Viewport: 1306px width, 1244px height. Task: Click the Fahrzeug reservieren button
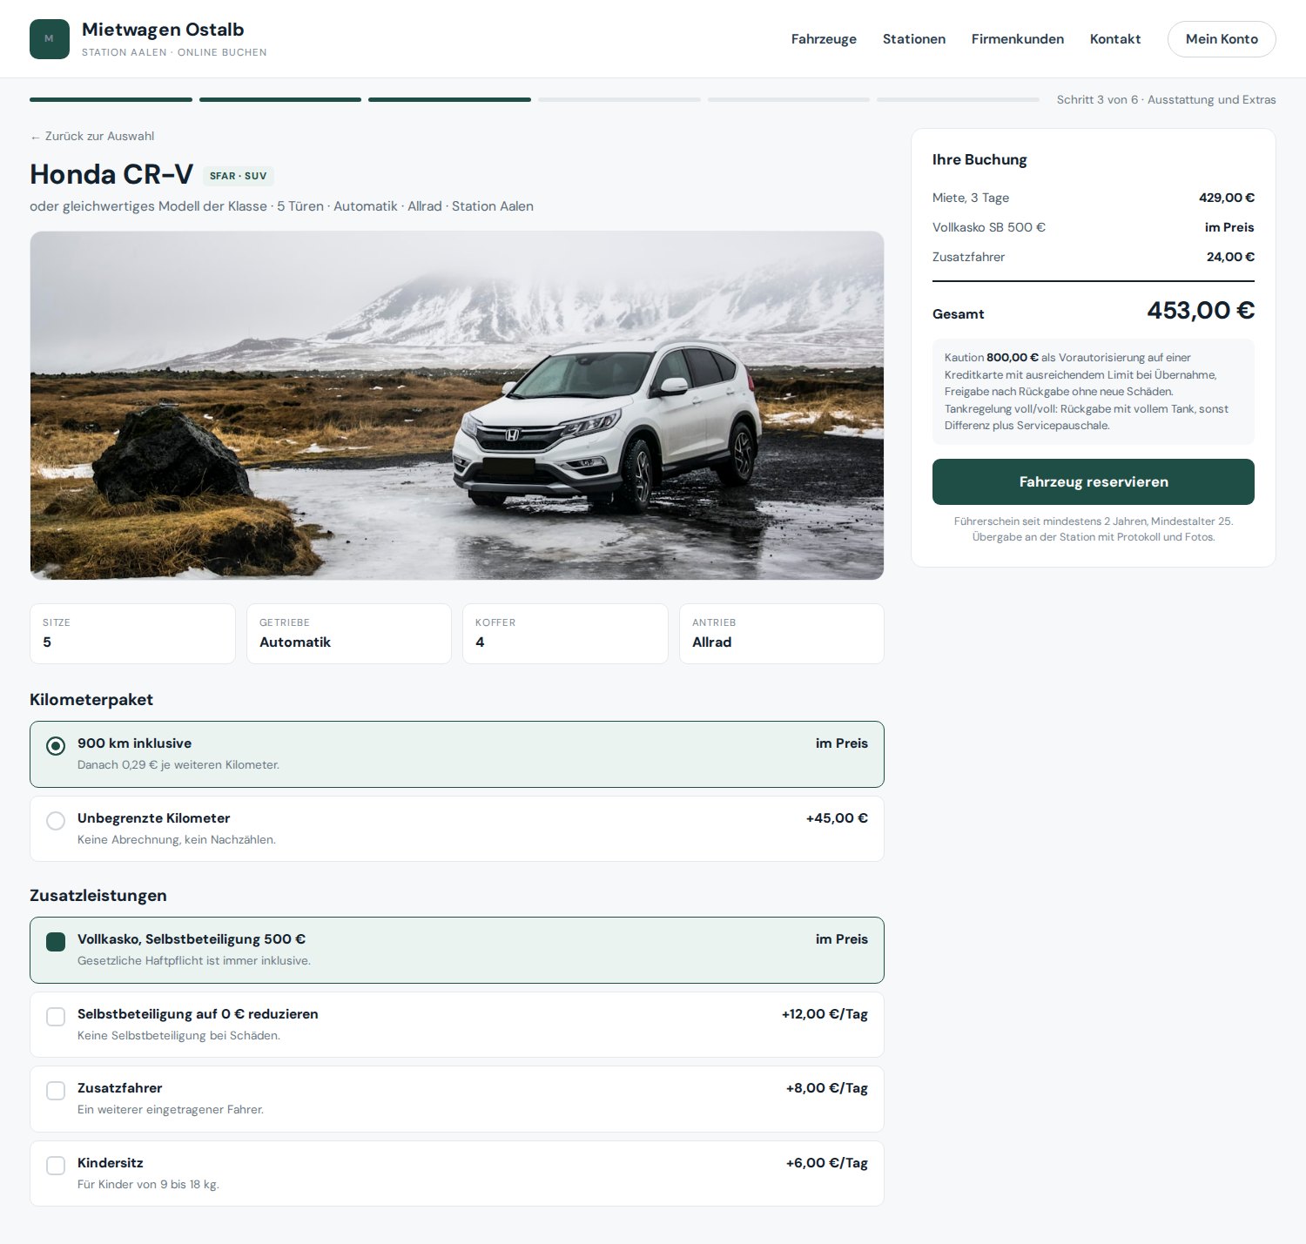[1094, 481]
